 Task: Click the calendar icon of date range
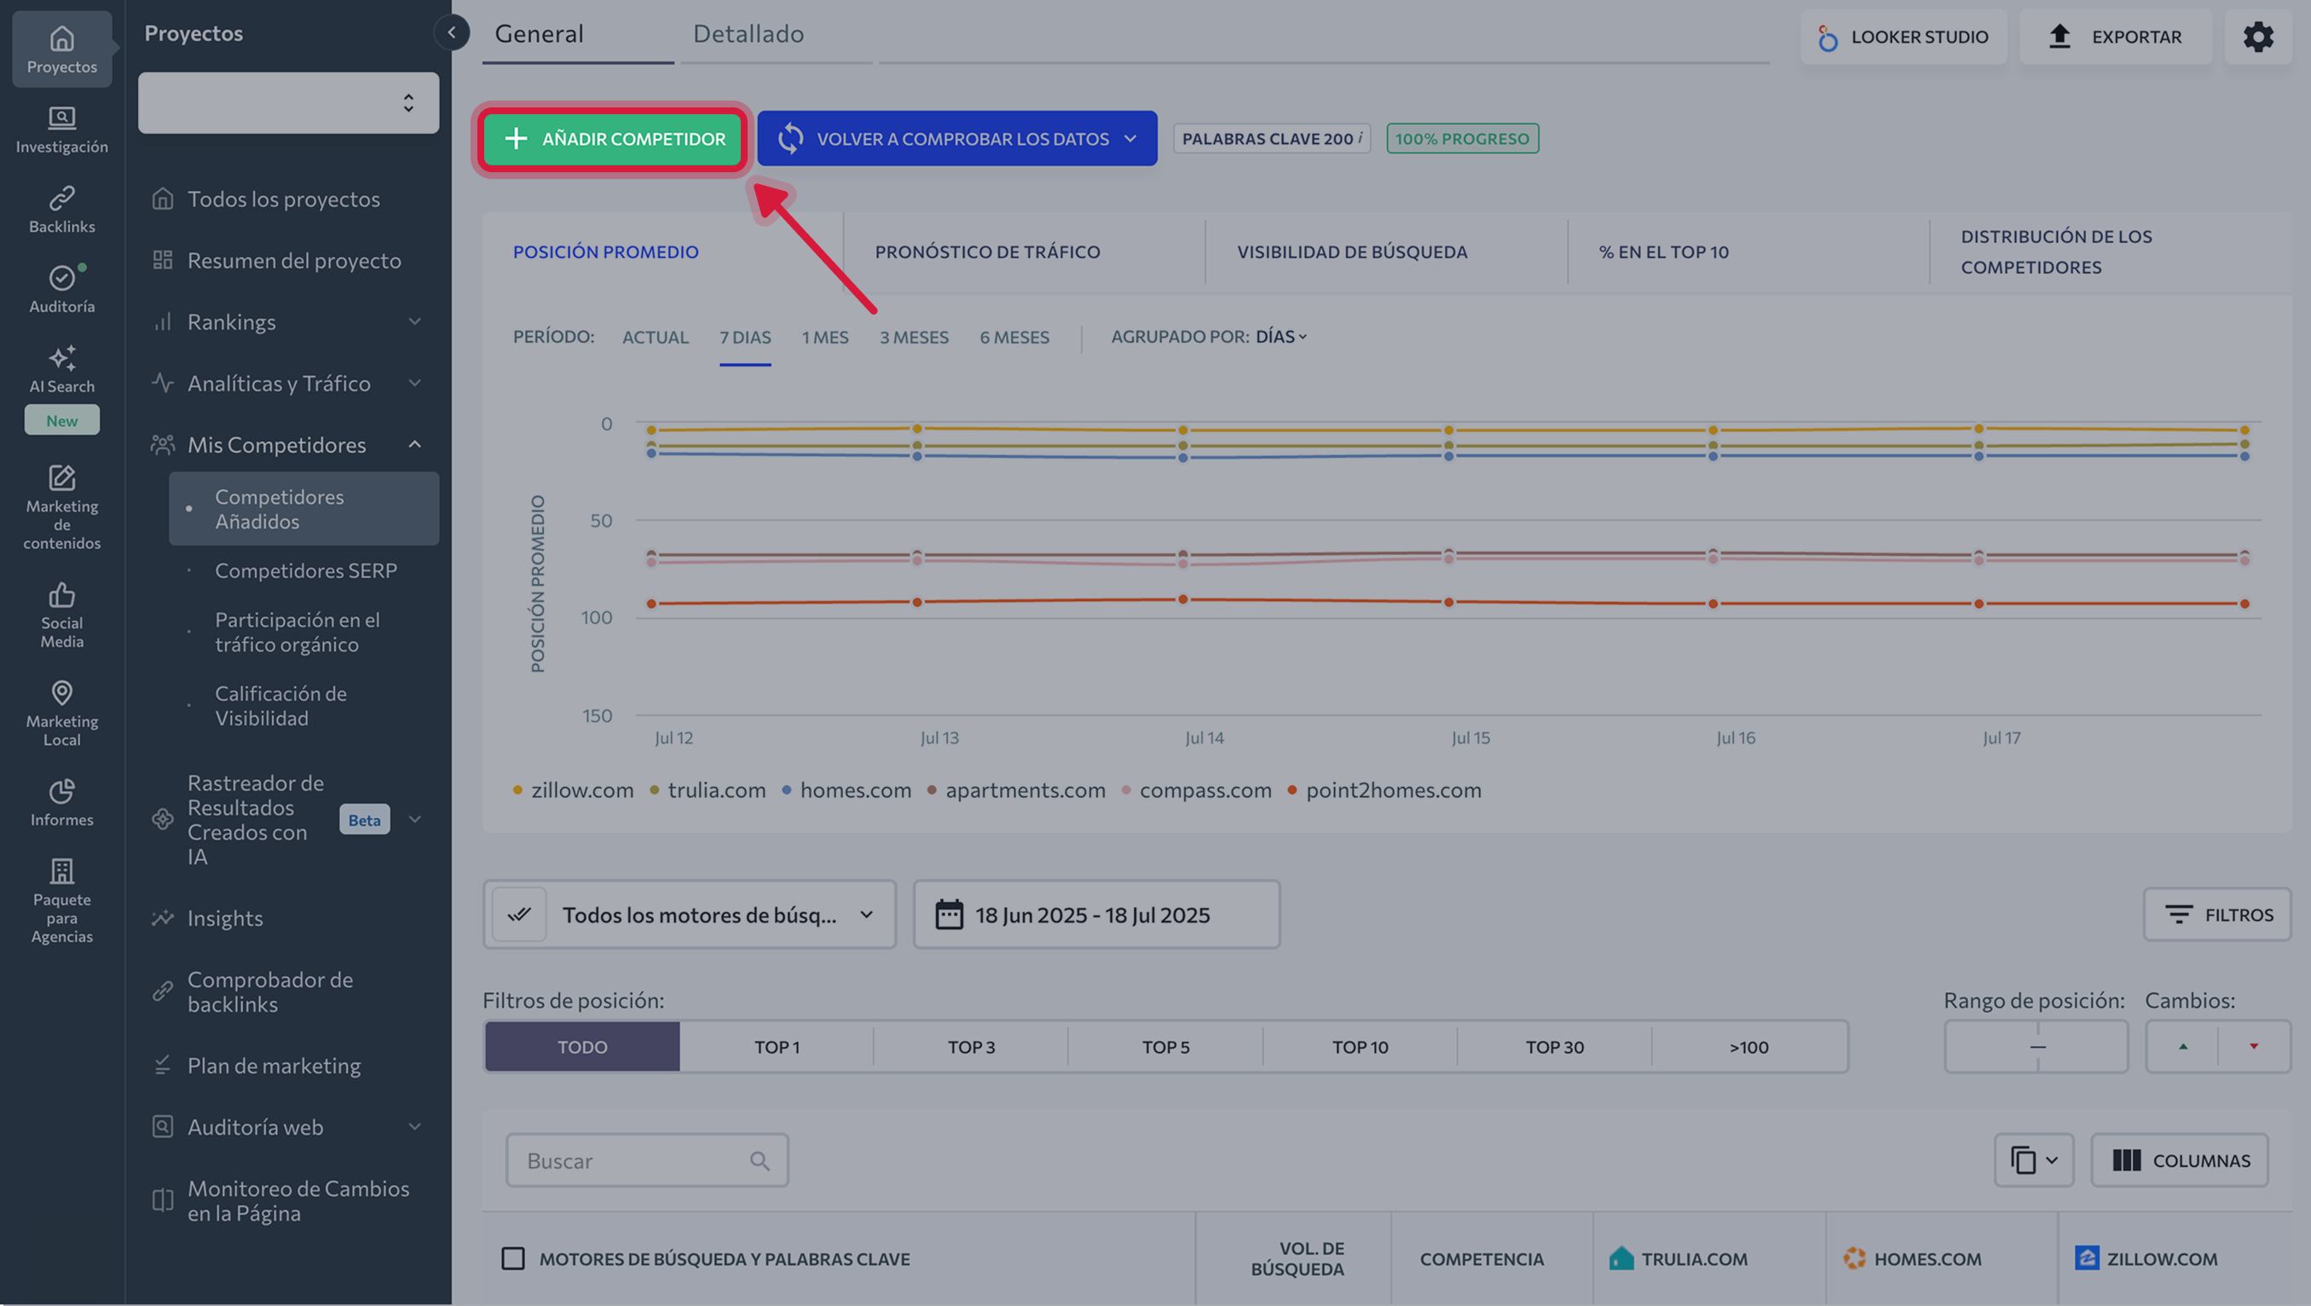(x=949, y=915)
